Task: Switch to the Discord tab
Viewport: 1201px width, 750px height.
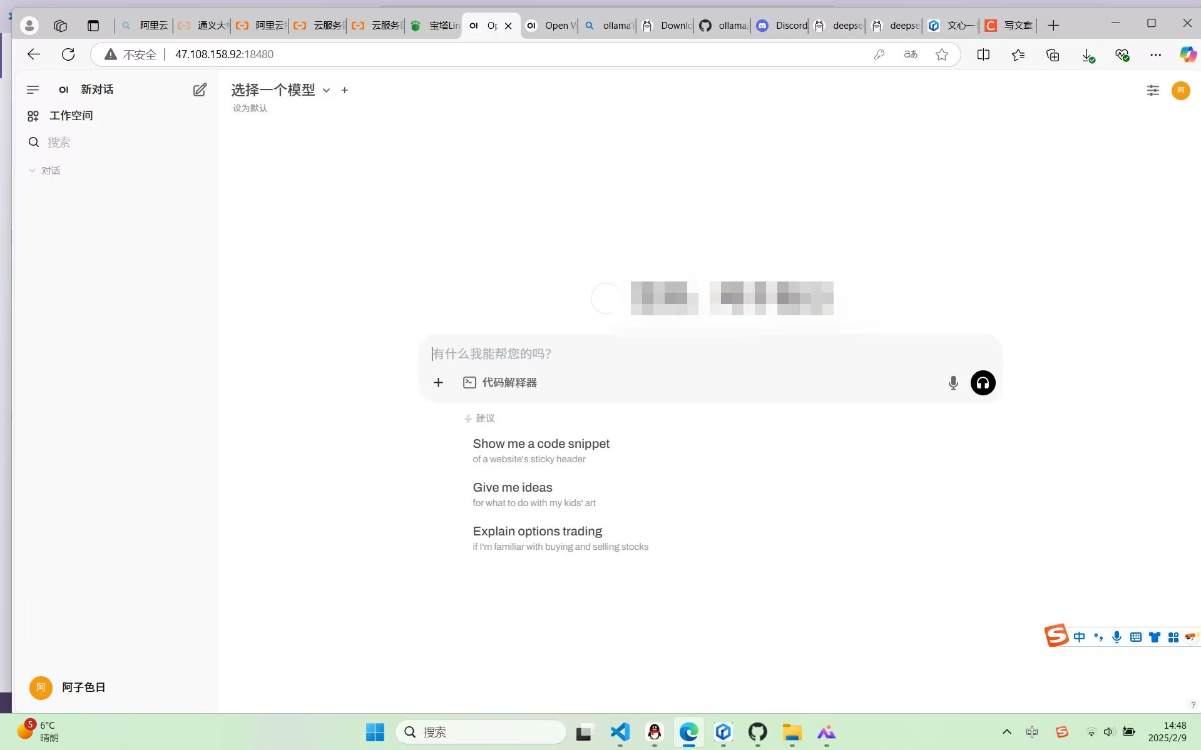Action: pyautogui.click(x=782, y=26)
